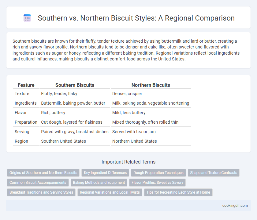Click the Important Related Terms heading
Image resolution: width=257 pixels, height=220 pixels.
click(128, 162)
